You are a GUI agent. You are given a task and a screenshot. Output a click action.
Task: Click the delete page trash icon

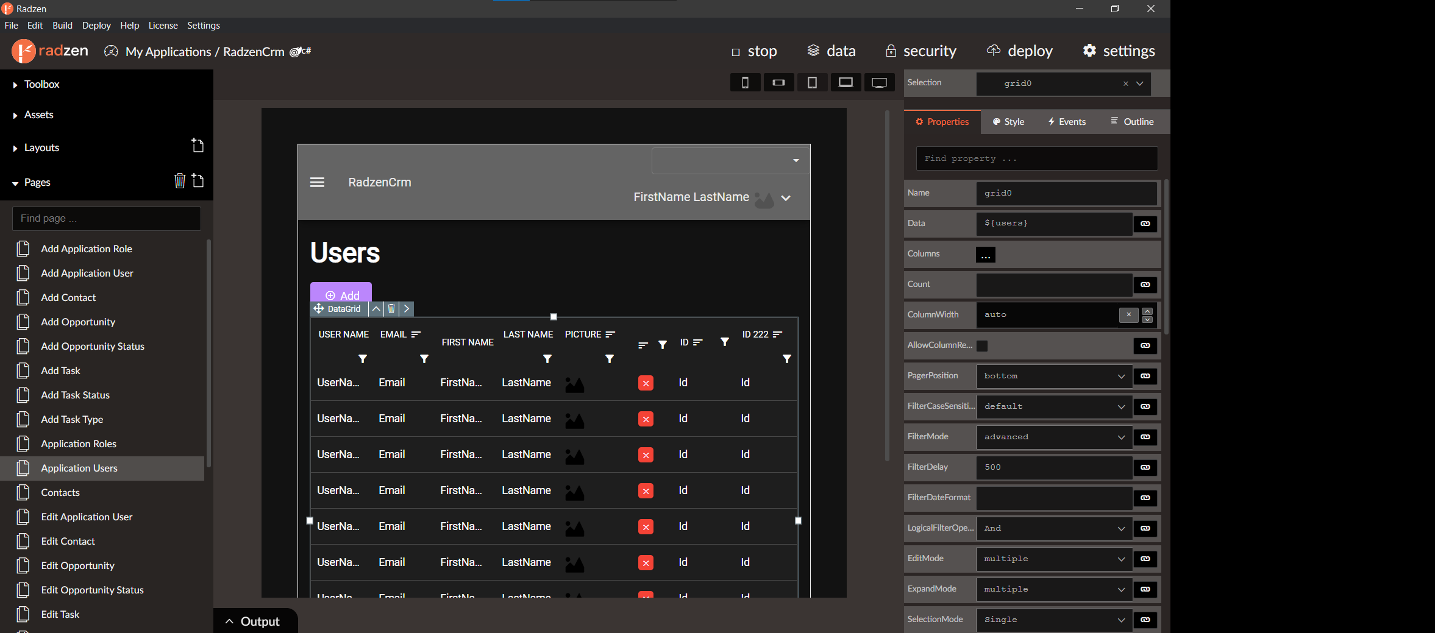179,181
